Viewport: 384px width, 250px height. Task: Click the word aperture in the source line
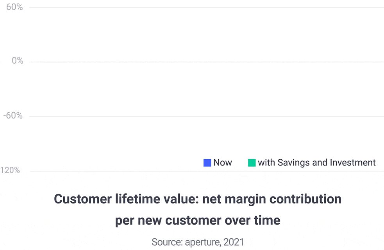[203, 242]
